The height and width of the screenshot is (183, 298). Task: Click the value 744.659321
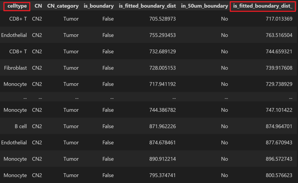[279, 52]
